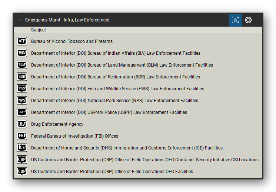
Task: Select the BIA shield icon
Action: tap(22, 53)
